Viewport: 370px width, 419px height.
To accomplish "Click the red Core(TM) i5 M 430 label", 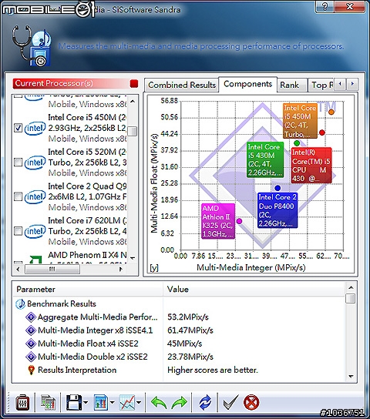I will [311, 165].
